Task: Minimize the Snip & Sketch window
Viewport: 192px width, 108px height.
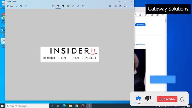Action: pyautogui.click(x=120, y=2)
